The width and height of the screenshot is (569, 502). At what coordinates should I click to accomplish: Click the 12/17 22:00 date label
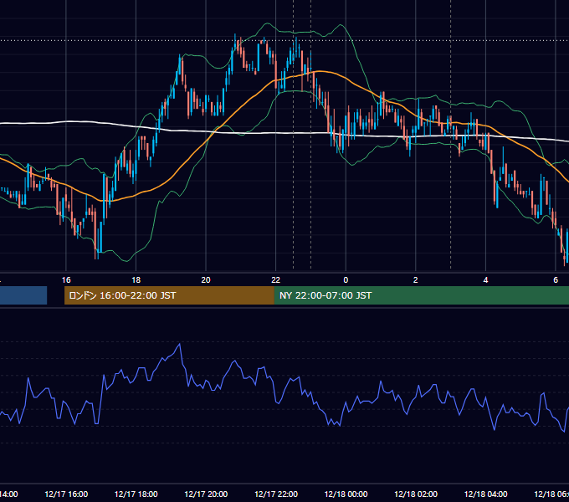coord(276,494)
